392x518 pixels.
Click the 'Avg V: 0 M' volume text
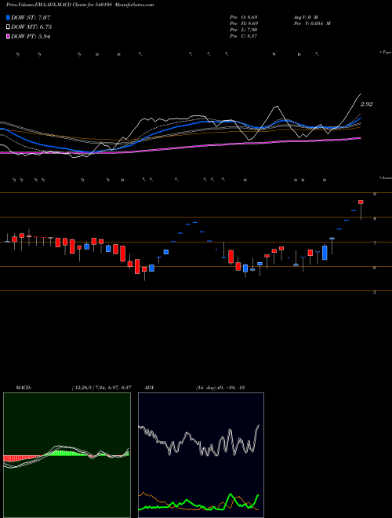(x=306, y=17)
